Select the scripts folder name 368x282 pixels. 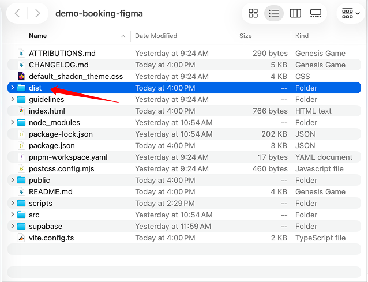tap(40, 203)
